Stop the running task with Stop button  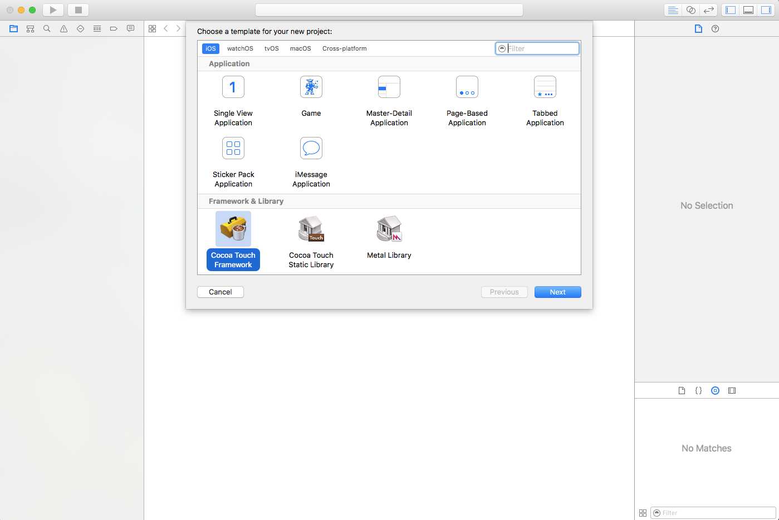coord(79,10)
